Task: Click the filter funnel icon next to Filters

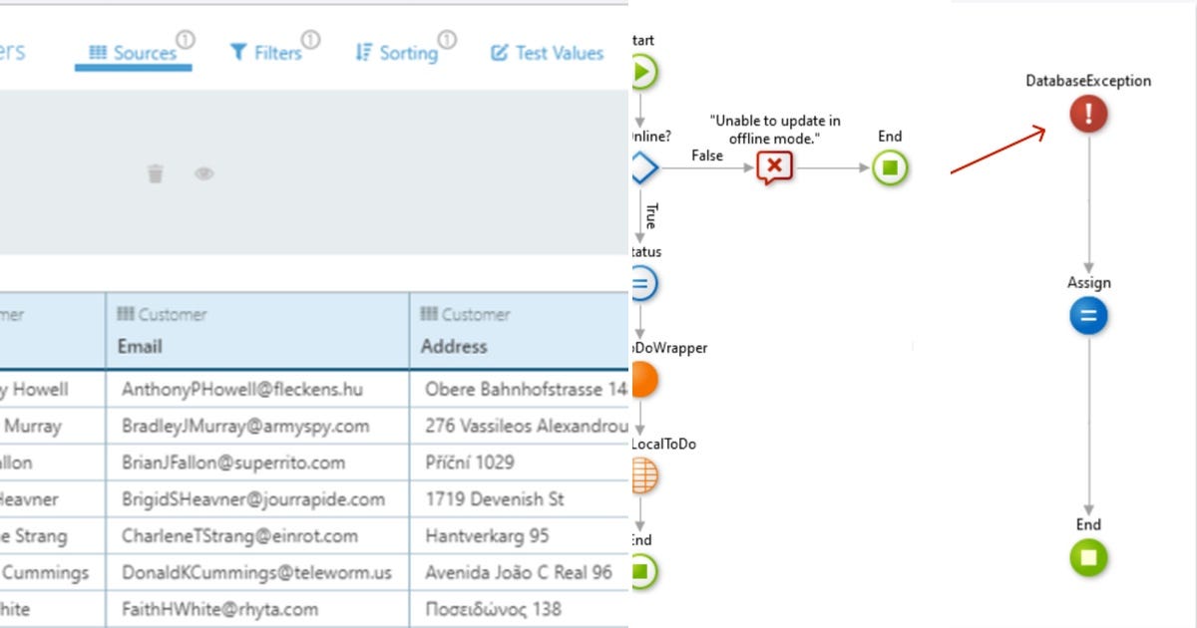Action: (x=236, y=53)
